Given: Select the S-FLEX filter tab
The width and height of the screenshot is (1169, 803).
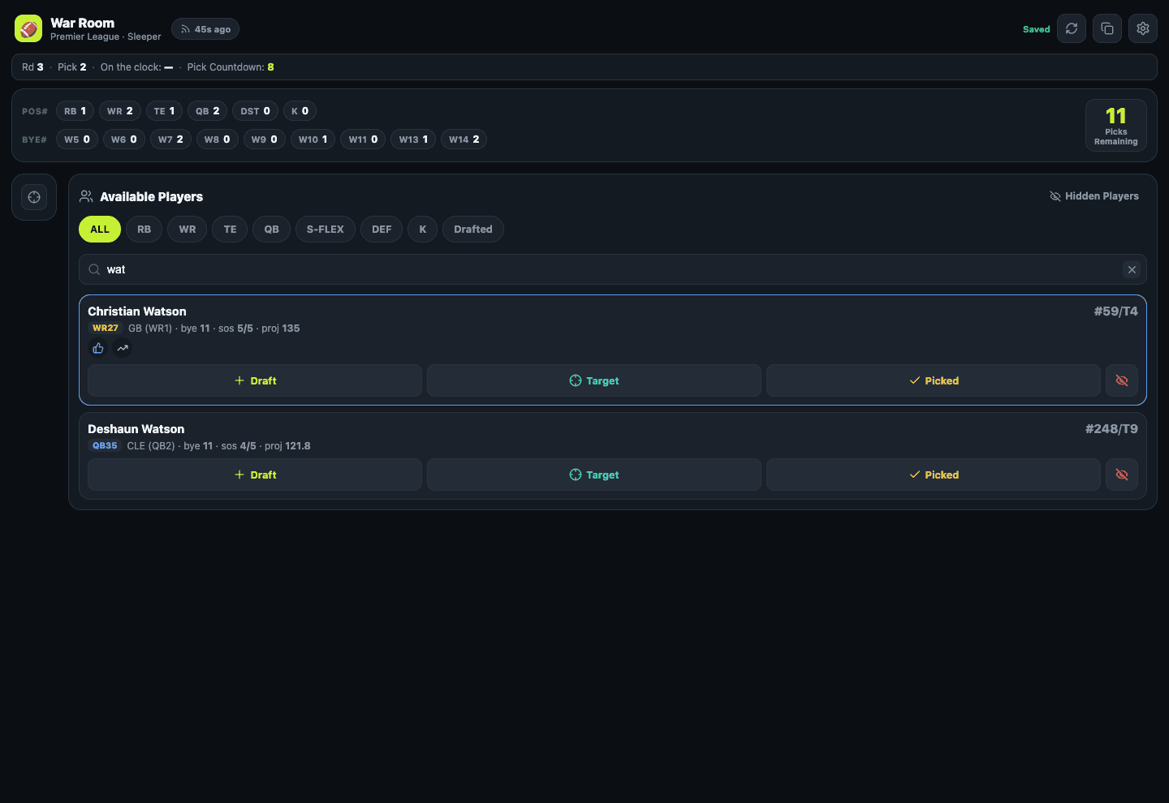Looking at the screenshot, I should pyautogui.click(x=326, y=230).
